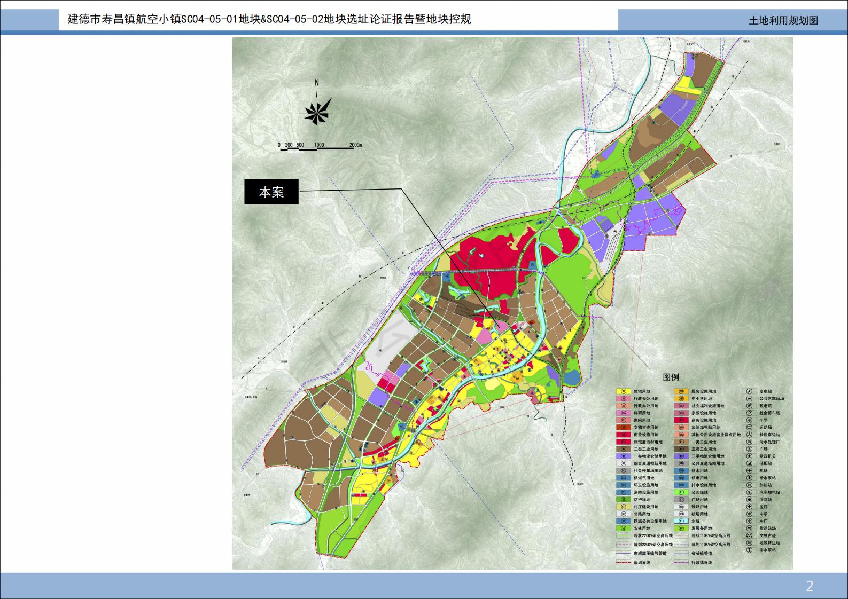This screenshot has height=599, width=848.
Task: Click the 垃圾转运站 waste transfer symbol
Action: click(749, 543)
